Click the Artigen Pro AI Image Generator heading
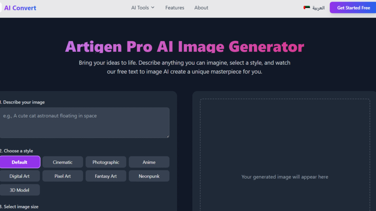The width and height of the screenshot is (376, 211). pos(184,47)
